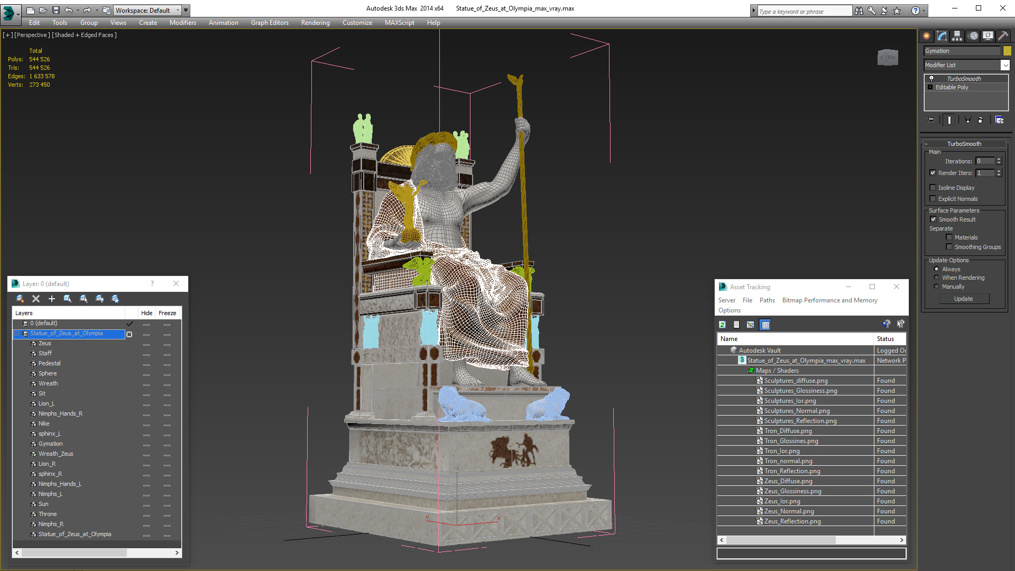The image size is (1015, 571).
Task: Click Make Unique icon under modifier stack
Action: click(x=967, y=120)
